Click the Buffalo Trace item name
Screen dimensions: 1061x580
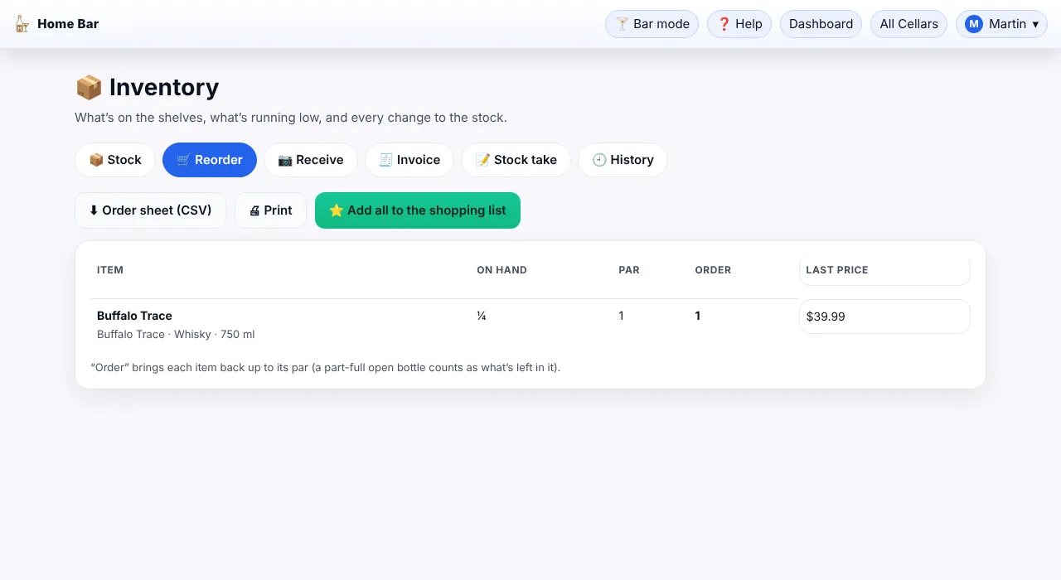pos(134,316)
